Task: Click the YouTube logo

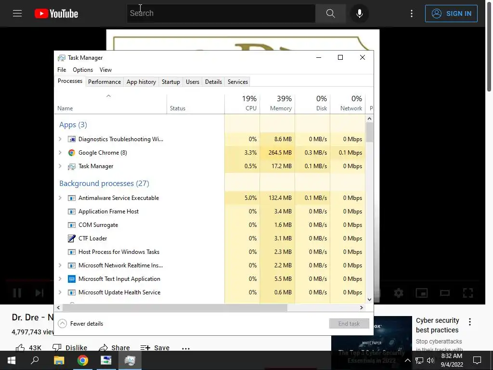Action: (56, 13)
